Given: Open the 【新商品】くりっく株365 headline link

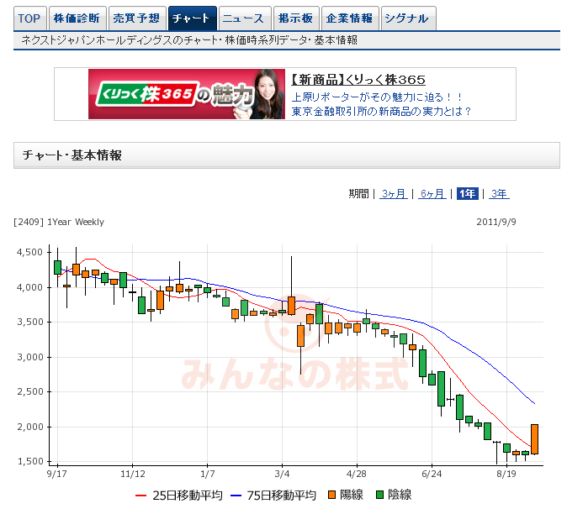Looking at the screenshot, I should [x=358, y=80].
